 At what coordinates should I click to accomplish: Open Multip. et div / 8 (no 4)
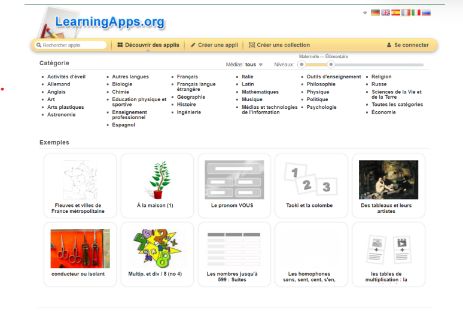click(x=157, y=255)
